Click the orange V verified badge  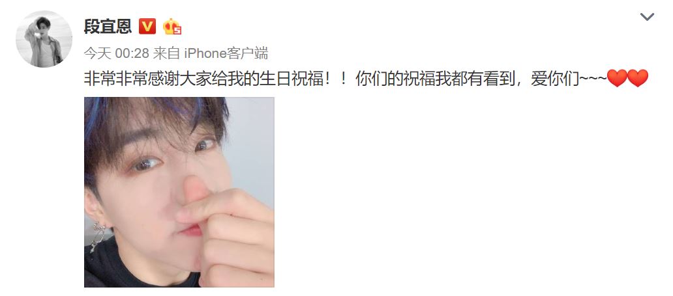pyautogui.click(x=147, y=27)
